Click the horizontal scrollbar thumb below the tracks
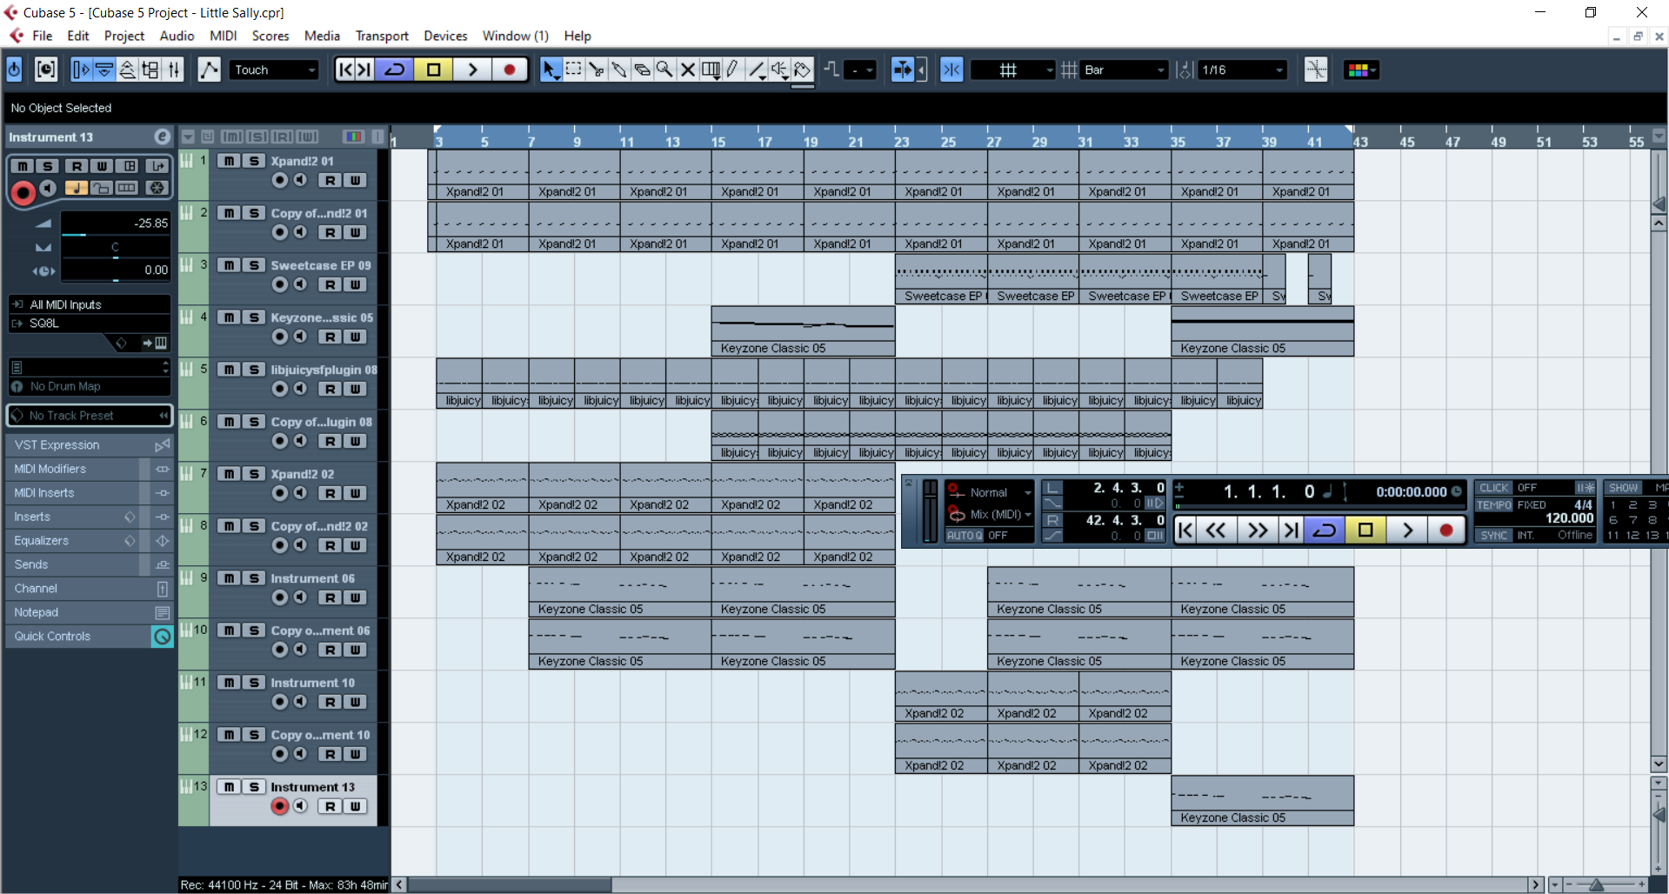The width and height of the screenshot is (1669, 894). tap(511, 884)
